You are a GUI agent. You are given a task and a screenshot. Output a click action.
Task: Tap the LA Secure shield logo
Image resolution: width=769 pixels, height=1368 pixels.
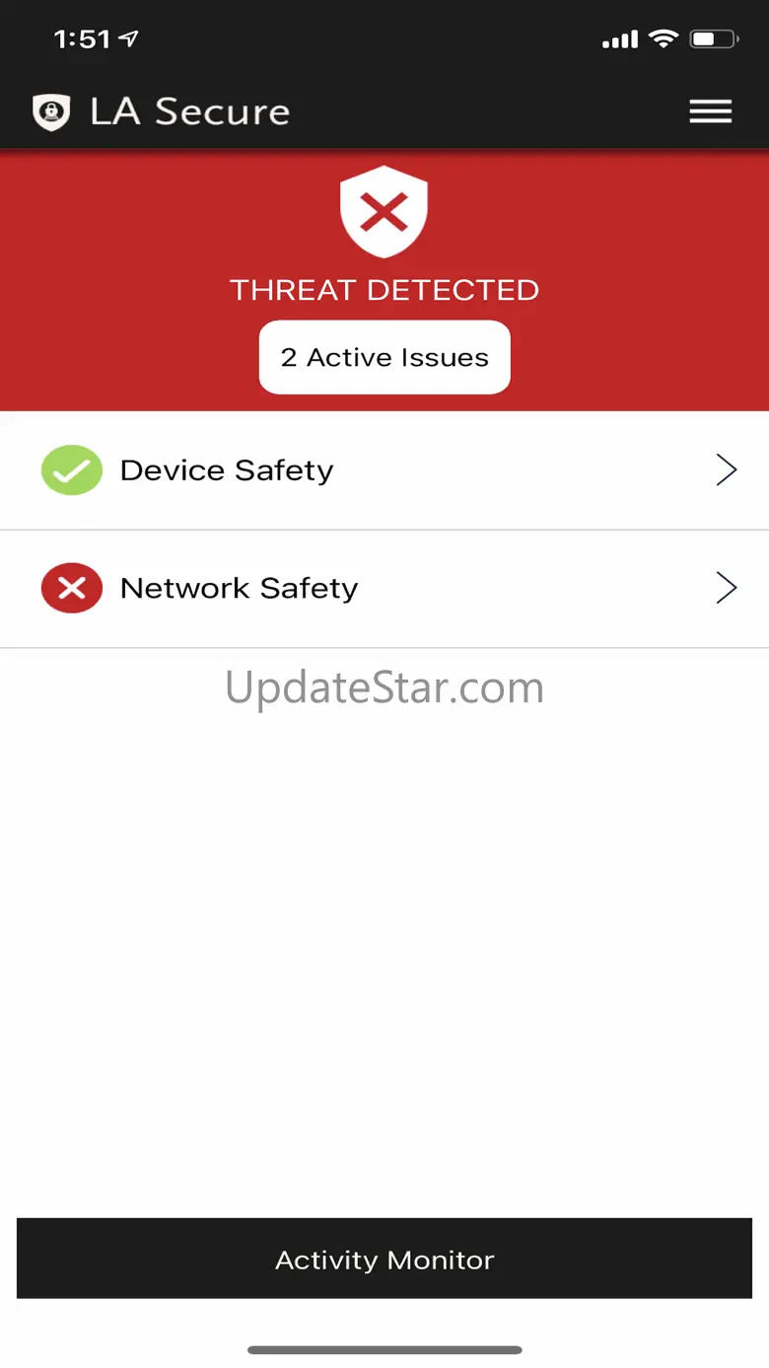pyautogui.click(x=51, y=112)
